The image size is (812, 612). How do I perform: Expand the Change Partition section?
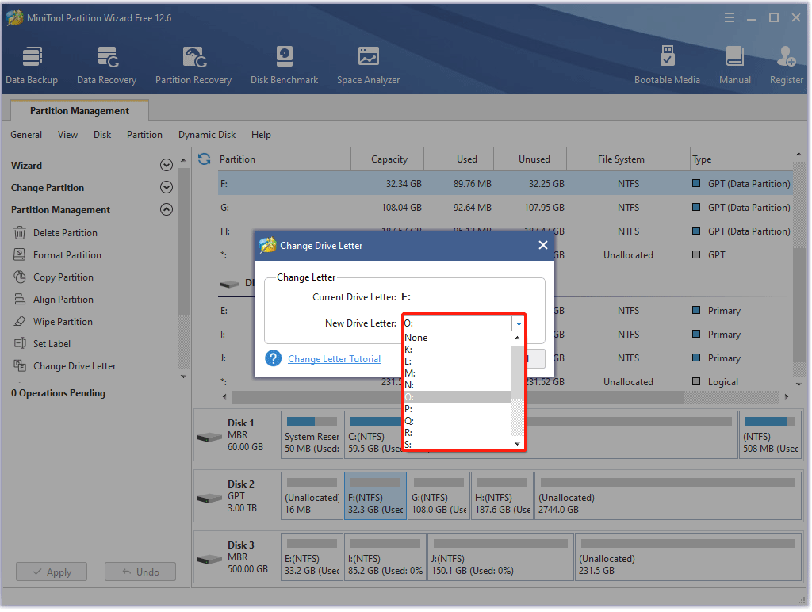(167, 187)
